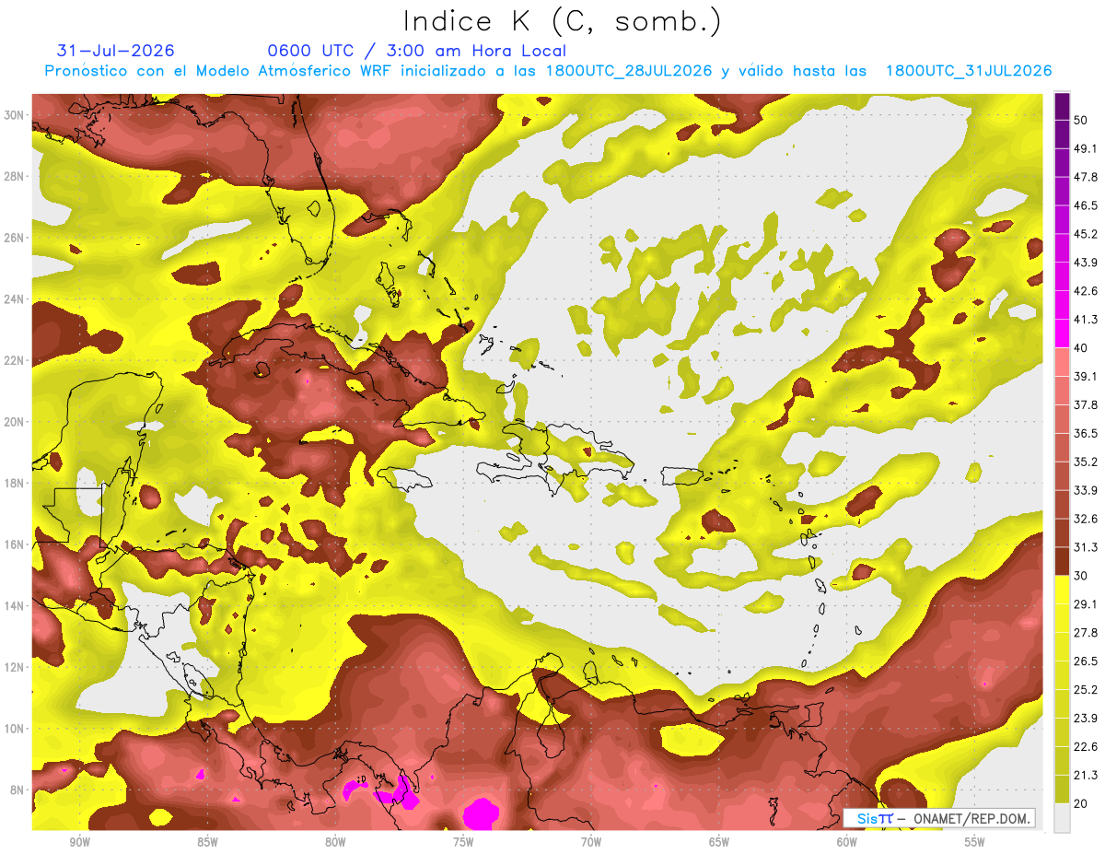Click the '10N' latitude axis label

[14, 729]
